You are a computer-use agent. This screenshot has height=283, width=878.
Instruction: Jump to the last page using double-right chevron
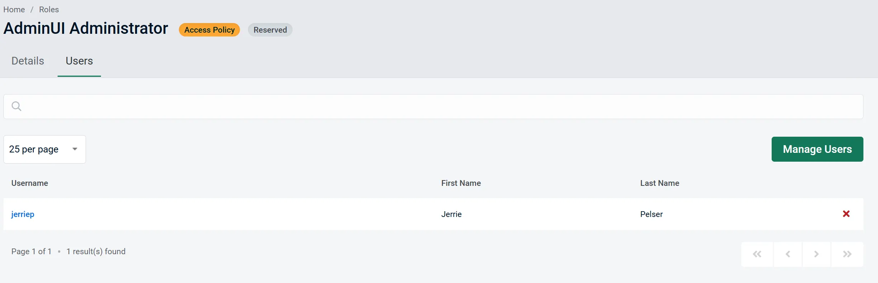click(847, 254)
